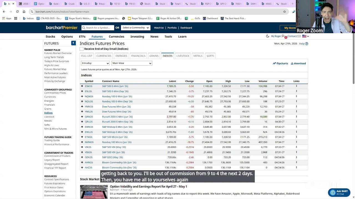This screenshot has width=355, height=199.
Task: Click the search magnifier icon
Action: (x=83, y=28)
